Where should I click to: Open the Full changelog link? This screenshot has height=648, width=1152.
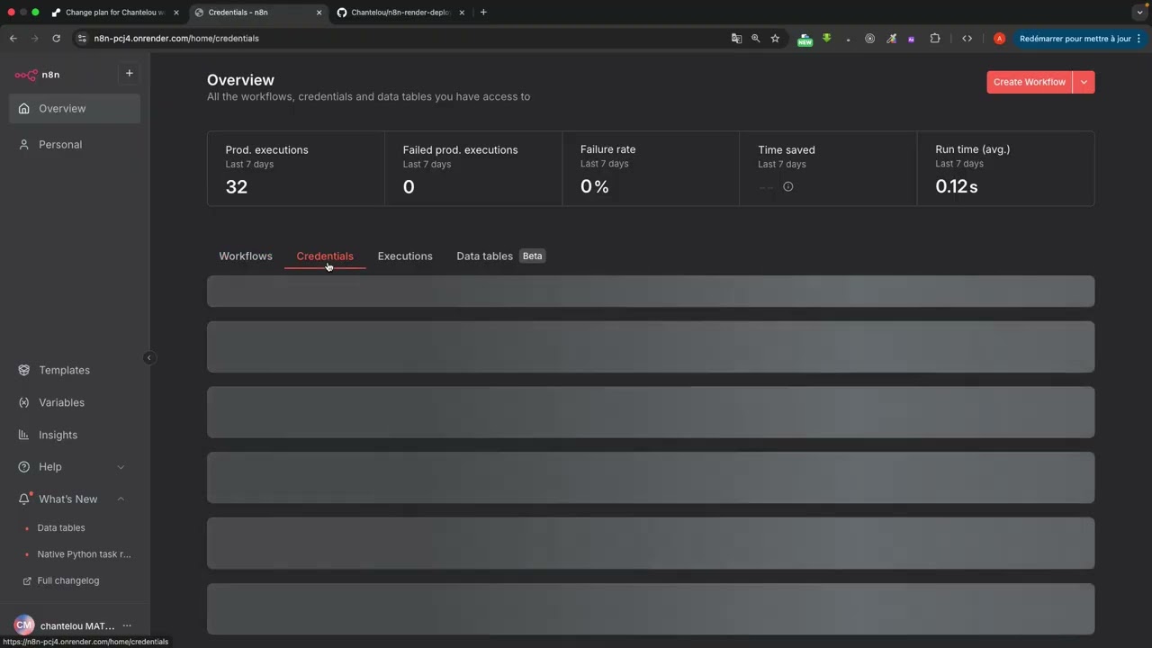[67, 580]
